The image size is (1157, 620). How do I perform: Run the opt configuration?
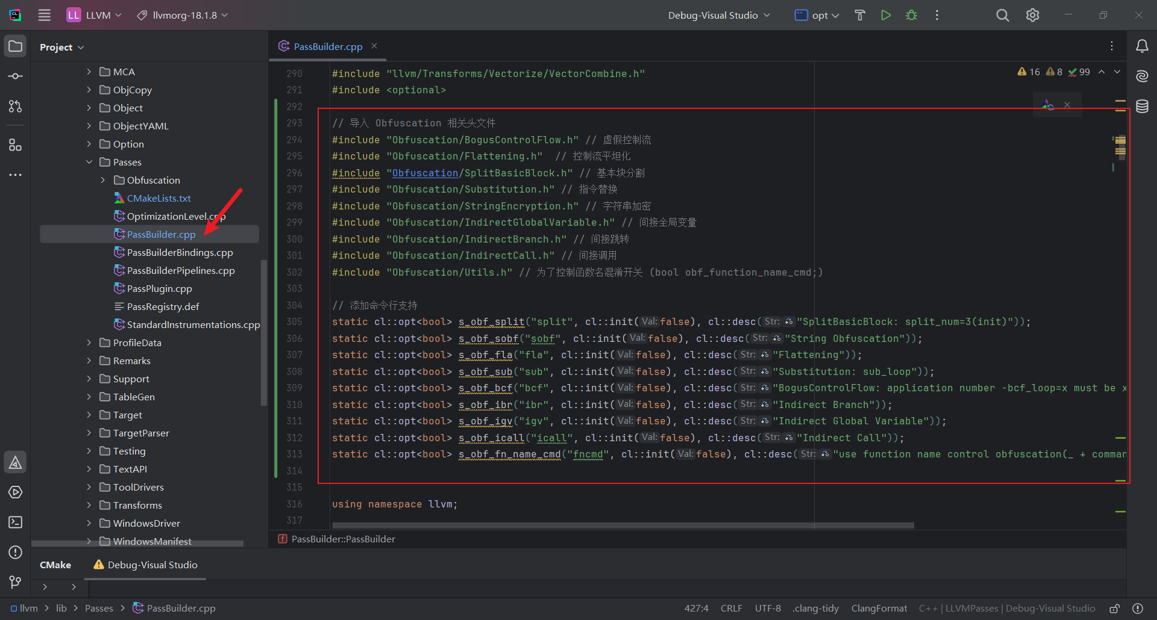[886, 15]
